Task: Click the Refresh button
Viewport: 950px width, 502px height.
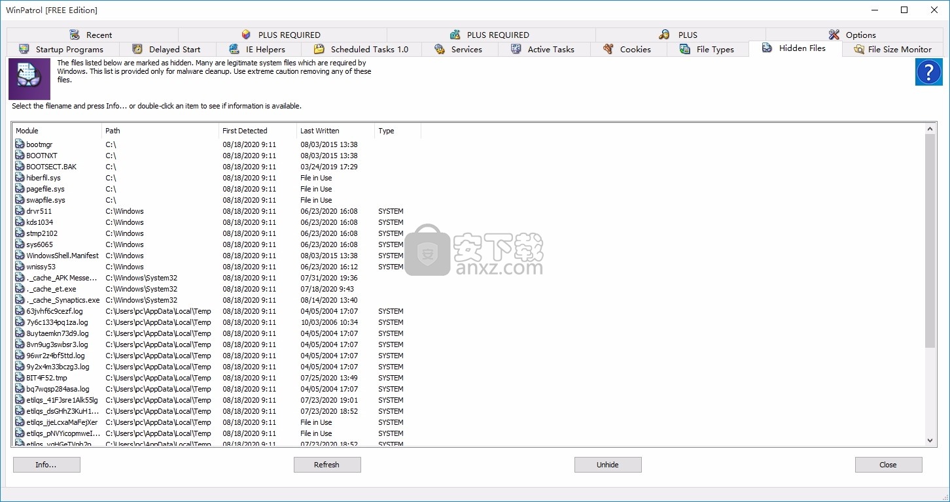Action: pyautogui.click(x=327, y=465)
